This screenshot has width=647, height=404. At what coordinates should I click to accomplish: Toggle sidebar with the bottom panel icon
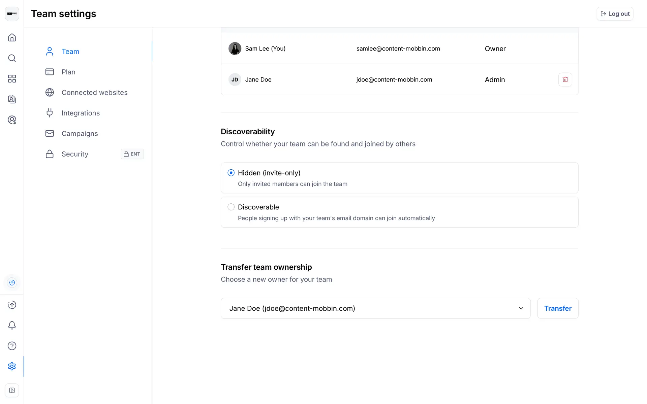tap(12, 390)
